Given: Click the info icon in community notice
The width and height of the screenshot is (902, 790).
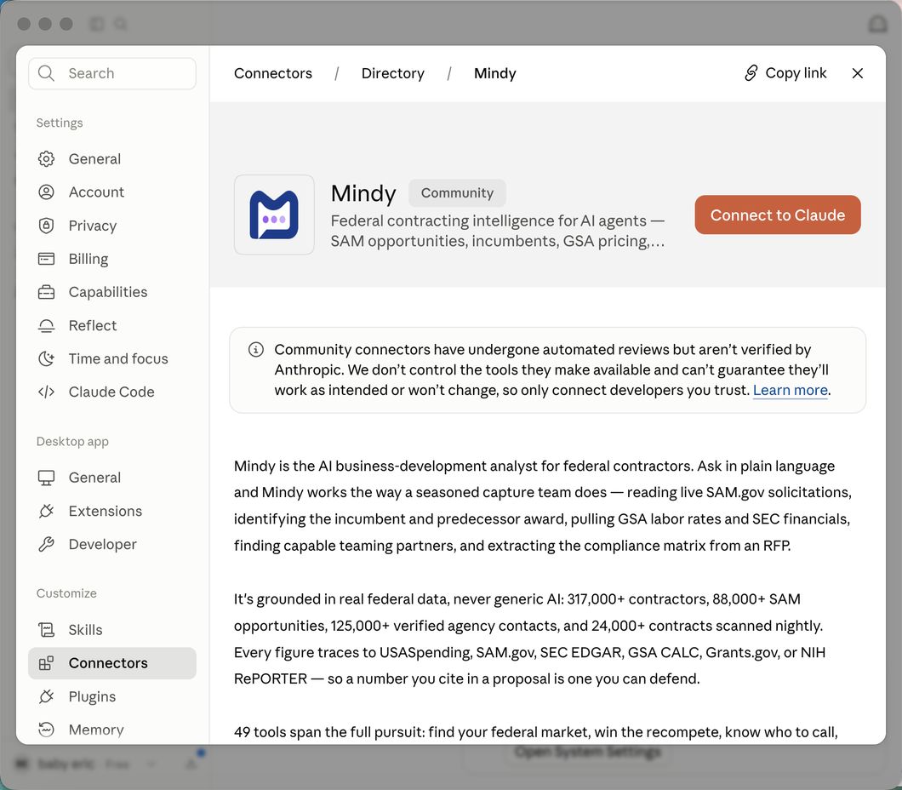Looking at the screenshot, I should [x=256, y=349].
